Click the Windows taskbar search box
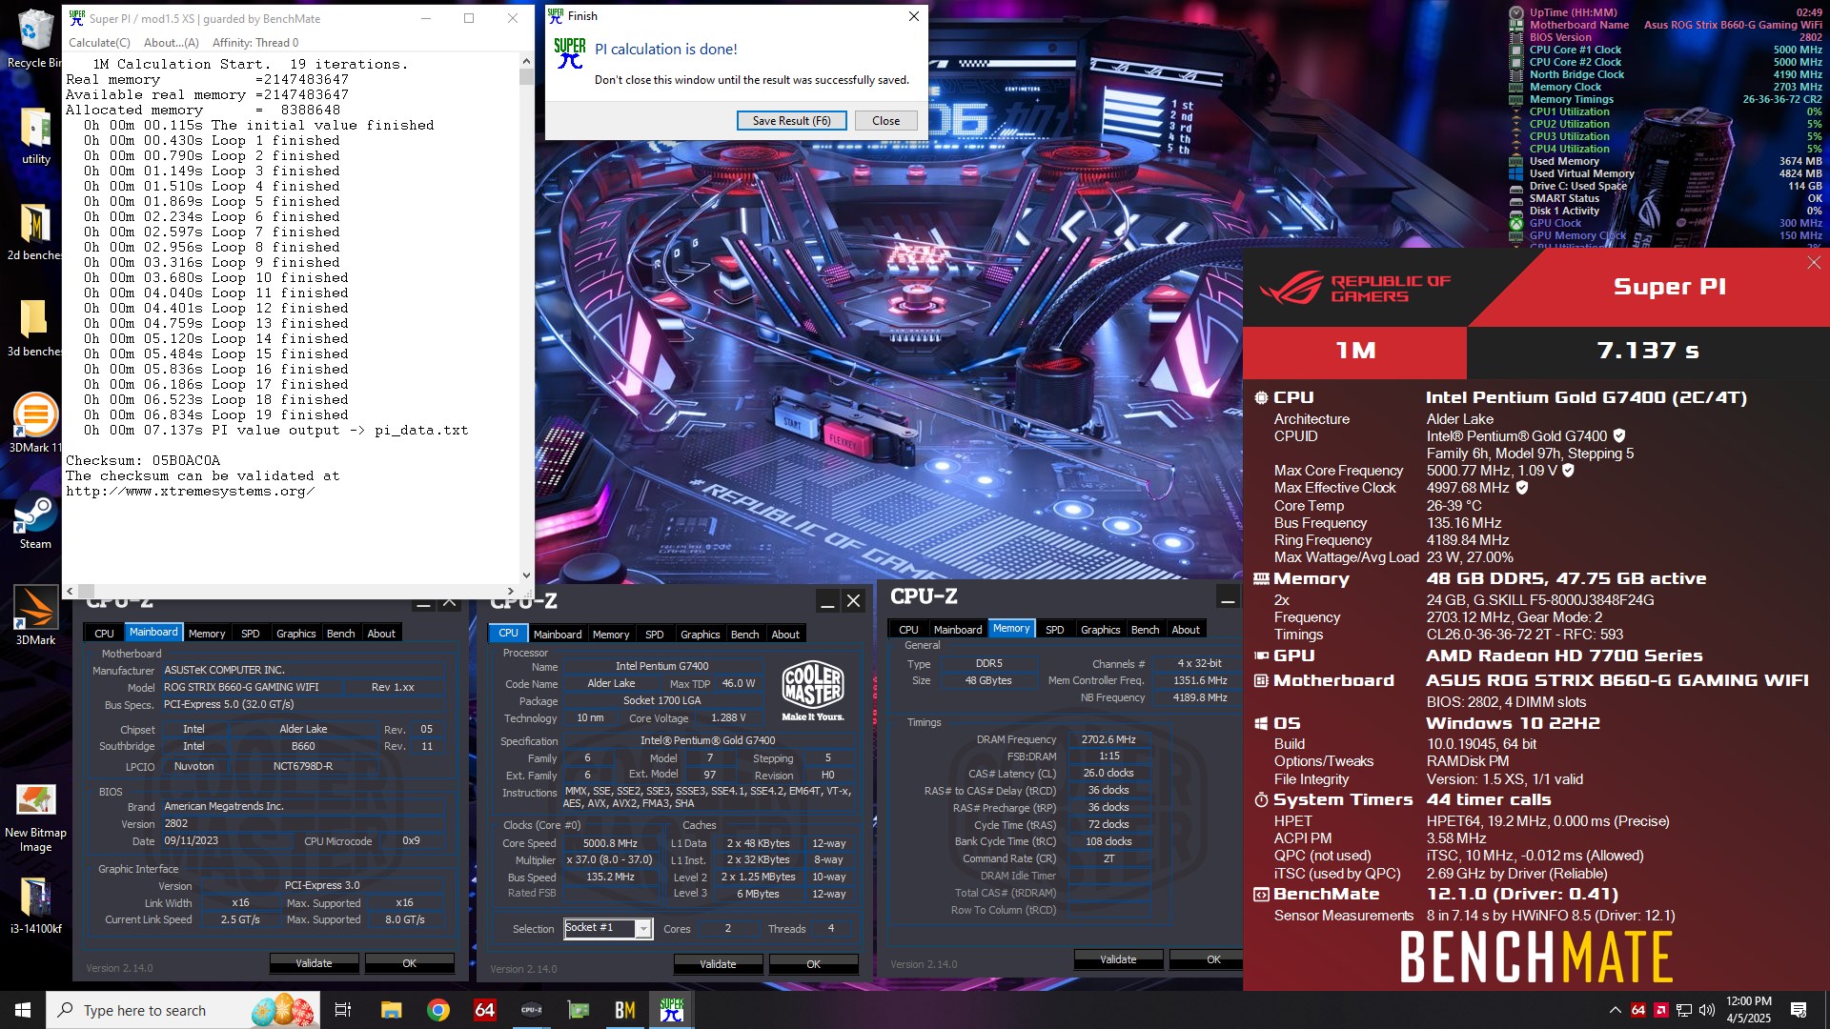Screen dimensions: 1830x1029 (x=184, y=1010)
